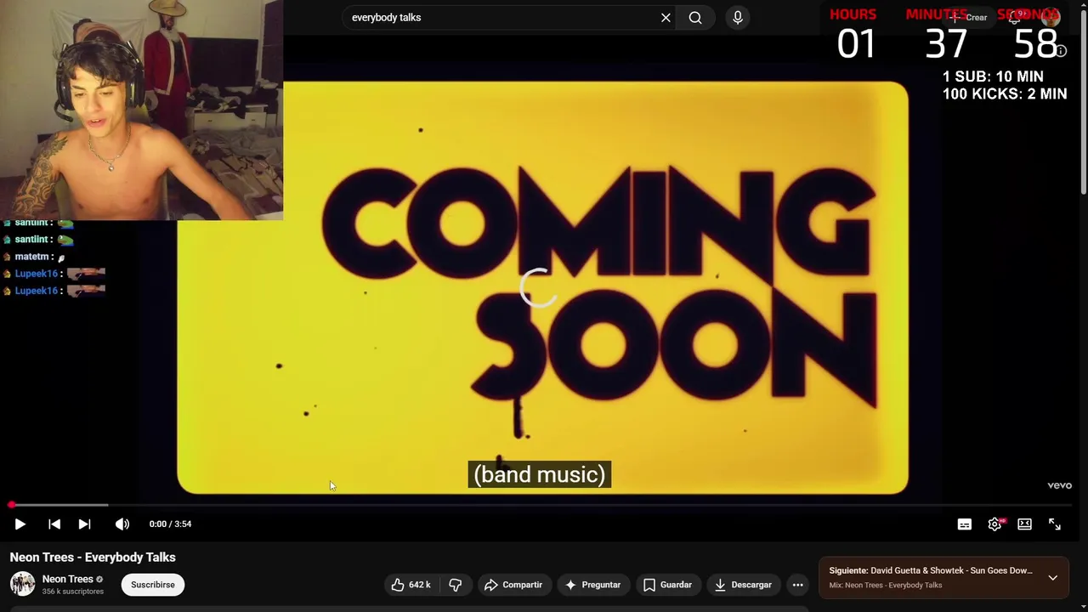Enter full screen mode
The width and height of the screenshot is (1088, 612).
(x=1055, y=524)
